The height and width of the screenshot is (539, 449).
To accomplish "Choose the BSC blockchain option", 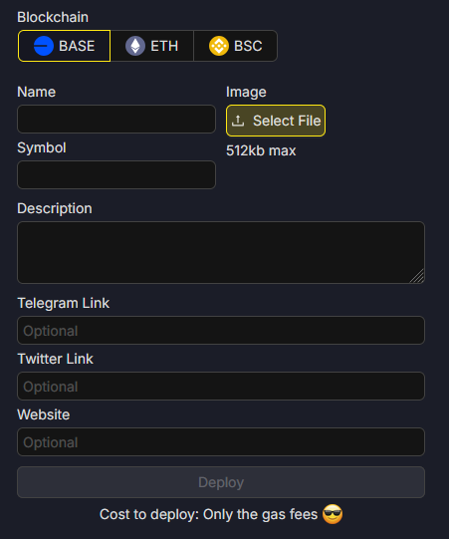I will (x=236, y=46).
